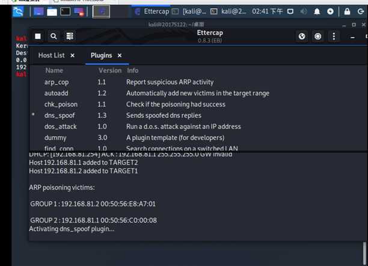This screenshot has width=368, height=266.
Task: Switch to the highlighted workspace thumbnail
Action: (101, 11)
